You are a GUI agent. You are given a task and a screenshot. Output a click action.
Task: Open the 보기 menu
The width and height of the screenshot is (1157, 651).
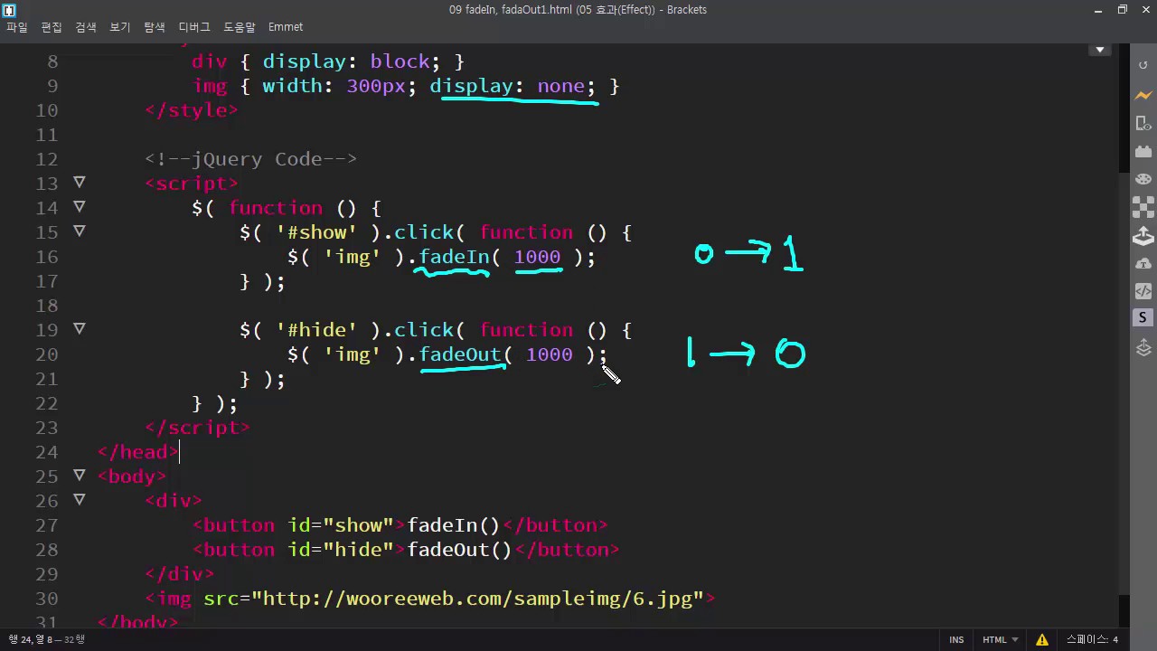120,27
